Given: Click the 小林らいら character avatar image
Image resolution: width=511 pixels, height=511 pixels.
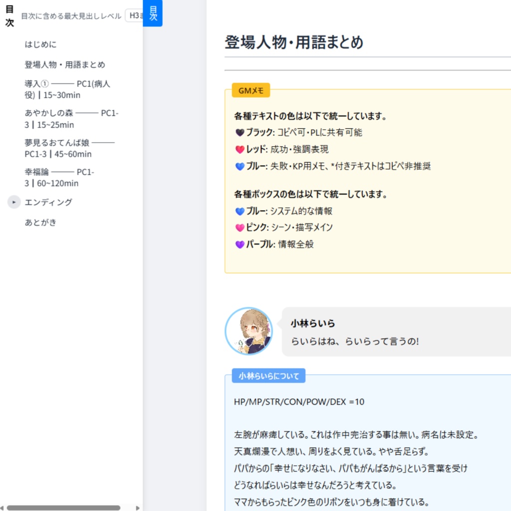Looking at the screenshot, I should [249, 330].
